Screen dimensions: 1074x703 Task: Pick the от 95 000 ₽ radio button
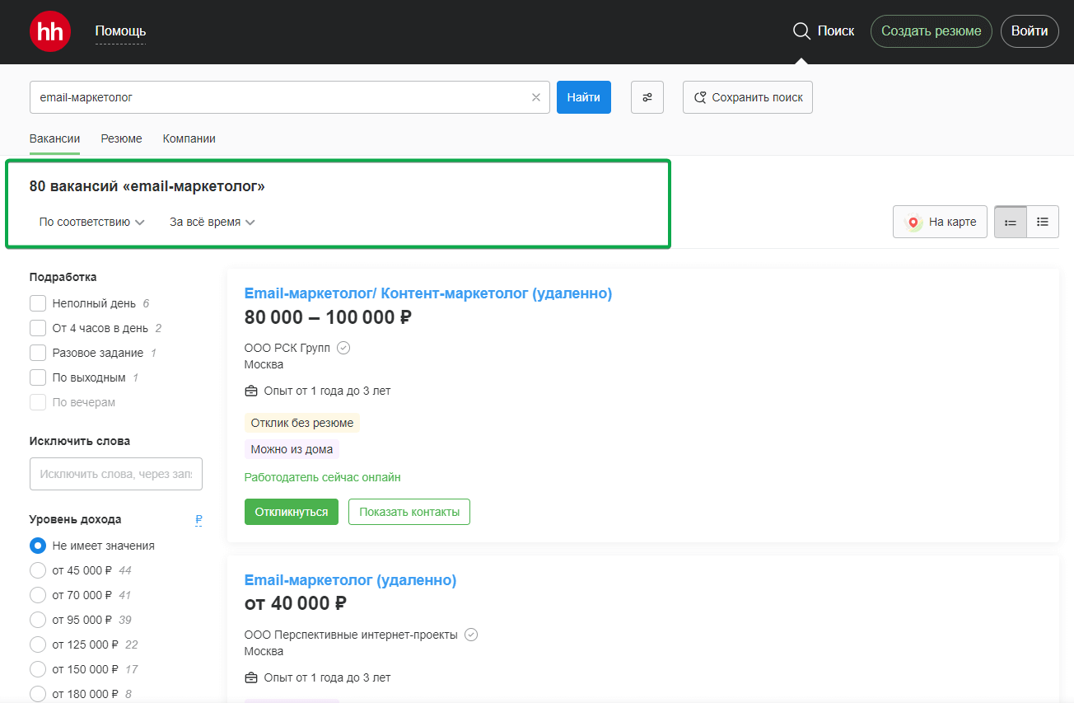[x=38, y=620]
